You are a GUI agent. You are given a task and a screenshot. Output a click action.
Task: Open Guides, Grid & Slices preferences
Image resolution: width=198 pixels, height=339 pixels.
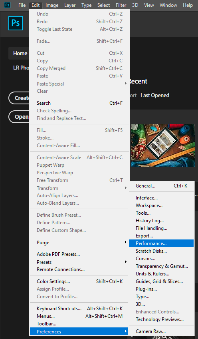pyautogui.click(x=161, y=281)
